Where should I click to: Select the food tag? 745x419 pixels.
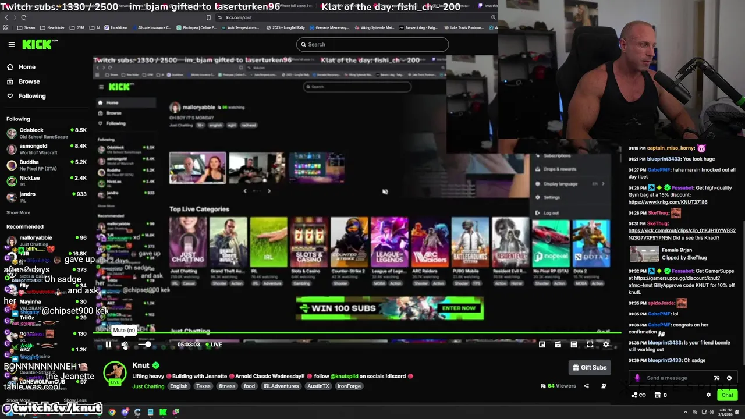click(x=249, y=386)
